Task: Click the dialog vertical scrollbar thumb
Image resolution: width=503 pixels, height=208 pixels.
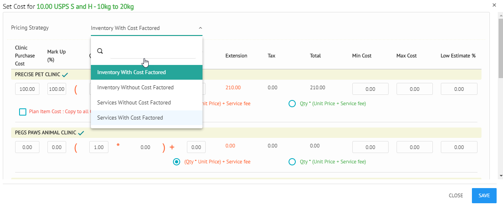Action: 500,48
